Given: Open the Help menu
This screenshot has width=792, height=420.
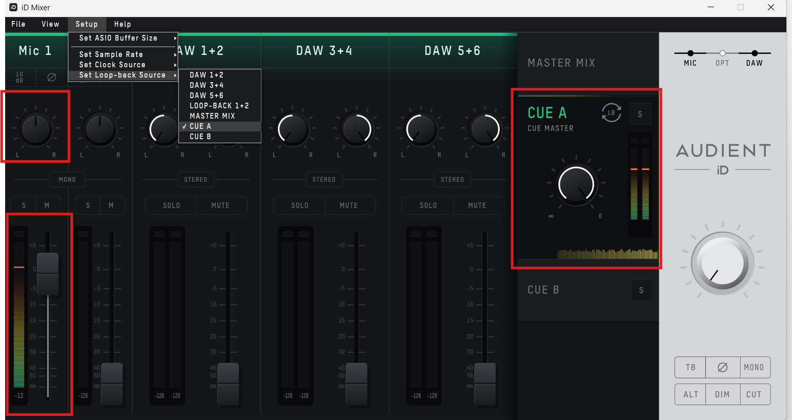Looking at the screenshot, I should (x=123, y=24).
